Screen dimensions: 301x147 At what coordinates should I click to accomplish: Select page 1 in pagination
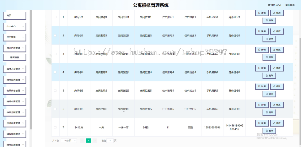pyautogui.click(x=88, y=140)
